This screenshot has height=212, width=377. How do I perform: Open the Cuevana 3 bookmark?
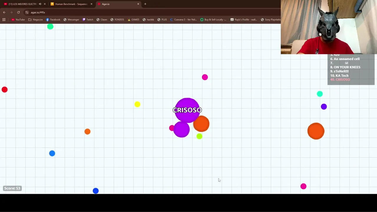pyautogui.click(x=183, y=20)
